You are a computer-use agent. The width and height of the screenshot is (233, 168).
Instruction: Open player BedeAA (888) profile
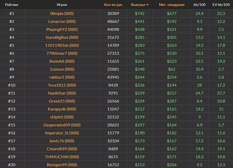point(62,61)
